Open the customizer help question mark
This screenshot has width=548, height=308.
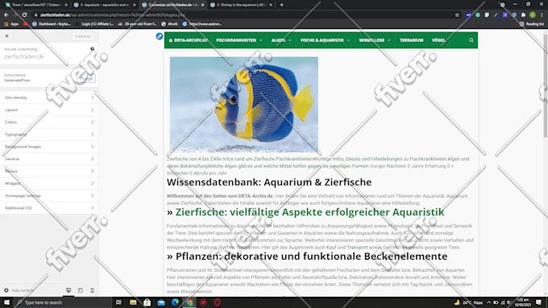coord(92,49)
